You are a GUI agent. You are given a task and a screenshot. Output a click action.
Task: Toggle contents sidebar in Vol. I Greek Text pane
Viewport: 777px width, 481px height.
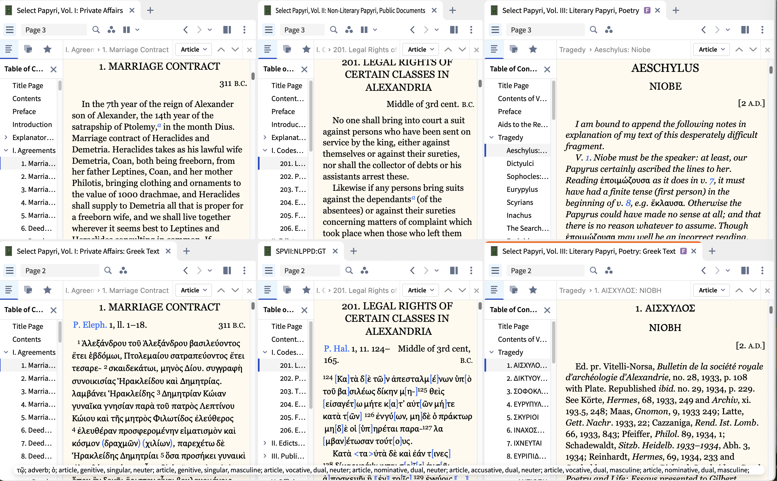9,290
